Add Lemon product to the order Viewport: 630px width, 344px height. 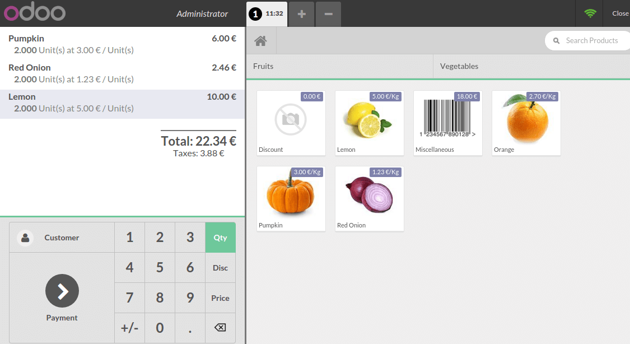point(369,123)
